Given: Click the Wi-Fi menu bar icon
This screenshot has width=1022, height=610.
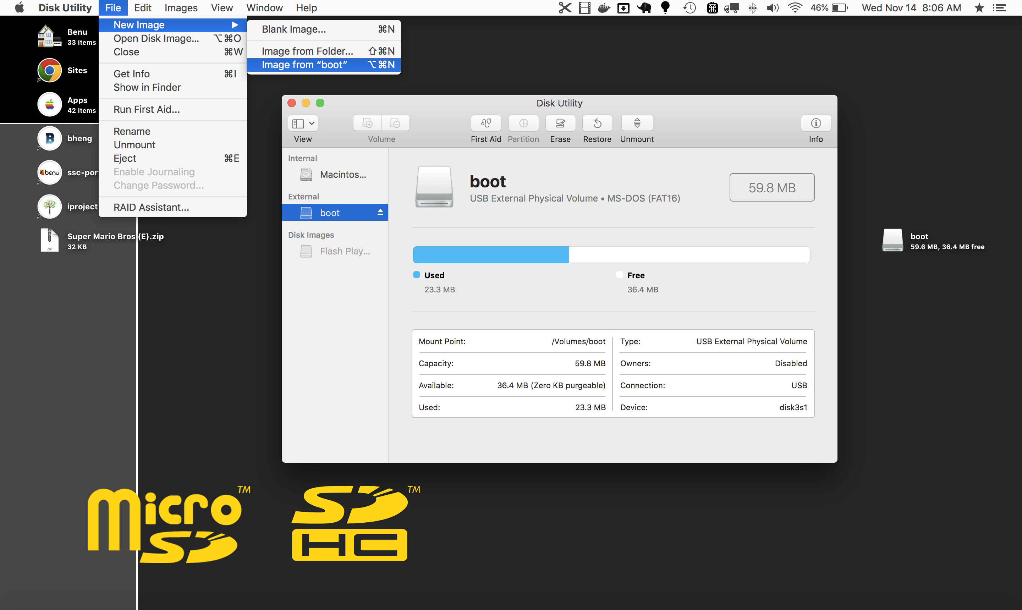Looking at the screenshot, I should pyautogui.click(x=795, y=8).
